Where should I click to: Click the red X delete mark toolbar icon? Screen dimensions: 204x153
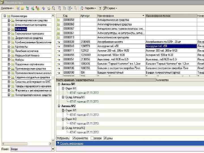(x=38, y=8)
